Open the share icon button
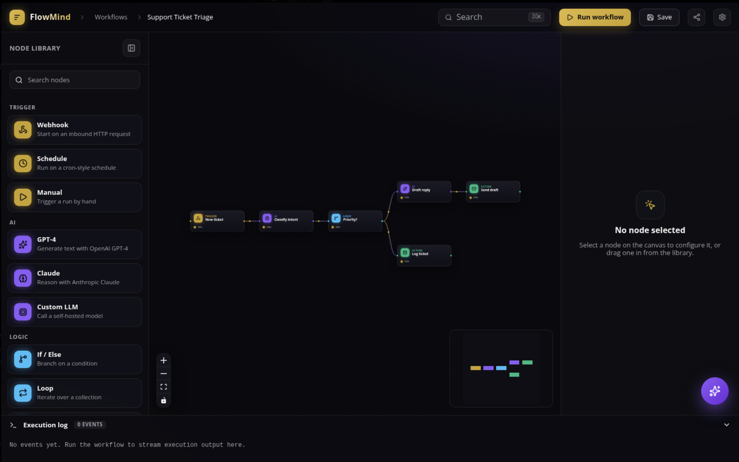This screenshot has height=462, width=739. (696, 17)
